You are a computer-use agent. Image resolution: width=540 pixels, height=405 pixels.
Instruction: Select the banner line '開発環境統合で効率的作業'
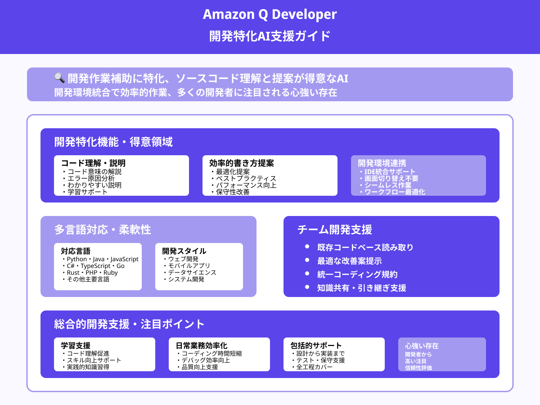click(111, 92)
